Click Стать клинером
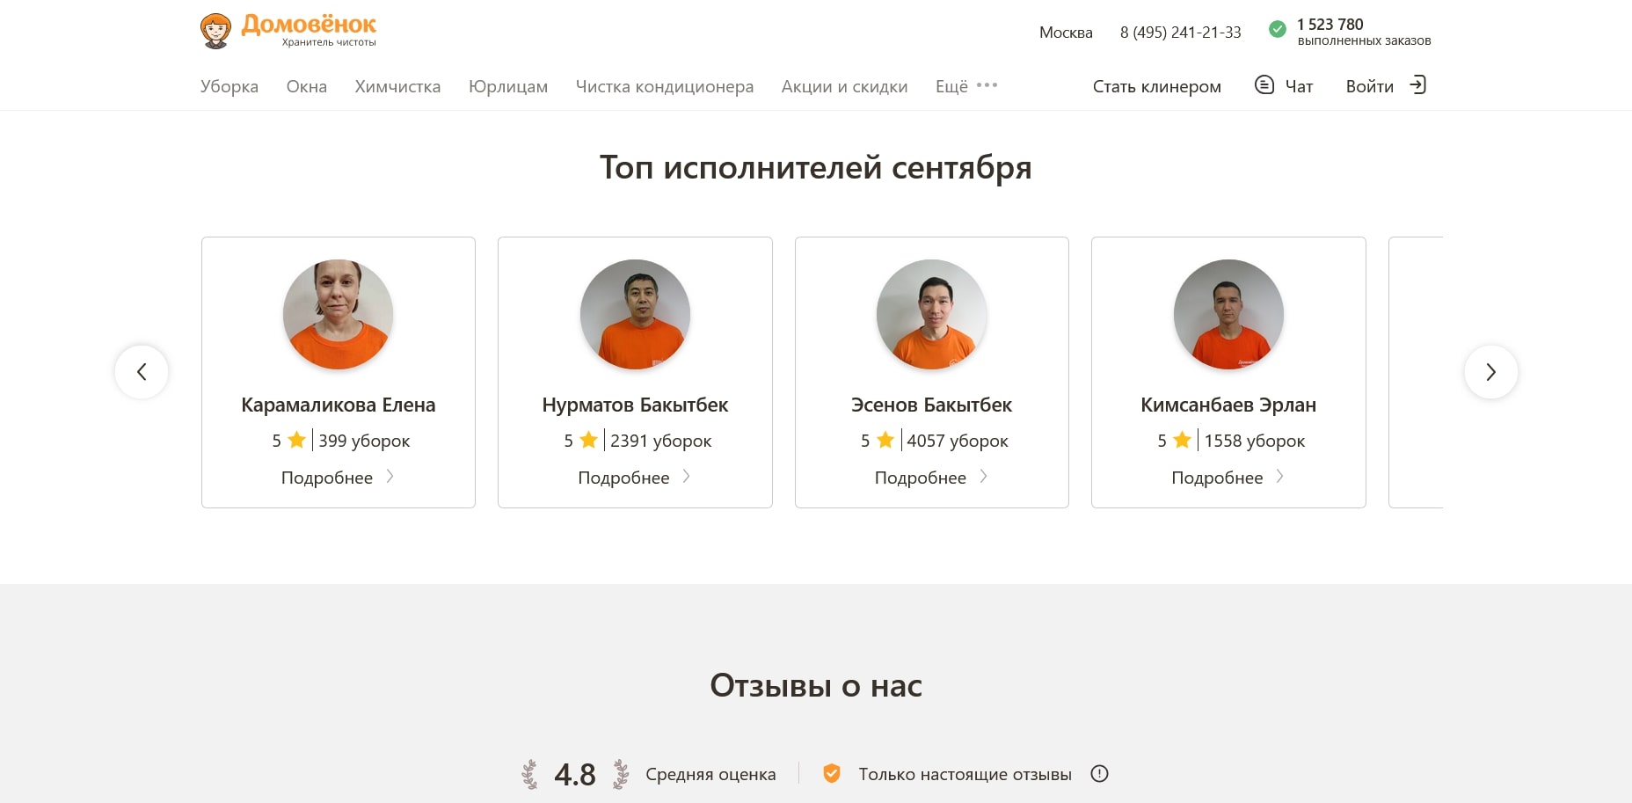 1156,86
